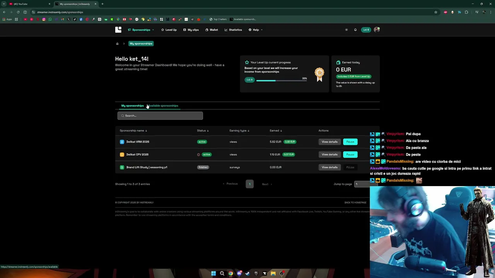The image size is (495, 278).
Task: Click the BACK TO HOMEPAGE footer link
Action: tap(355, 203)
